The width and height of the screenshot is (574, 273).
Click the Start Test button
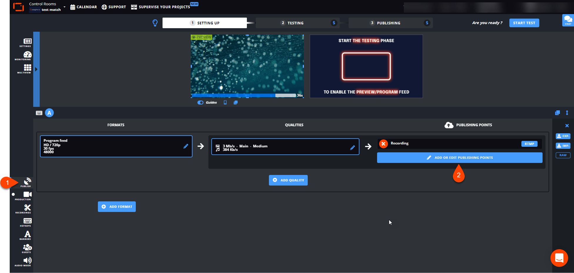524,23
